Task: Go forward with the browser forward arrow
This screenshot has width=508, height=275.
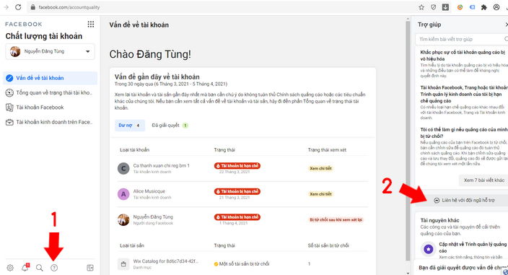Action: (x=6, y=7)
